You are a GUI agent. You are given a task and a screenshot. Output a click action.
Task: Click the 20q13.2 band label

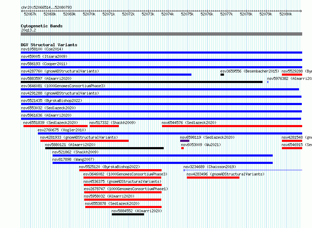(28, 30)
